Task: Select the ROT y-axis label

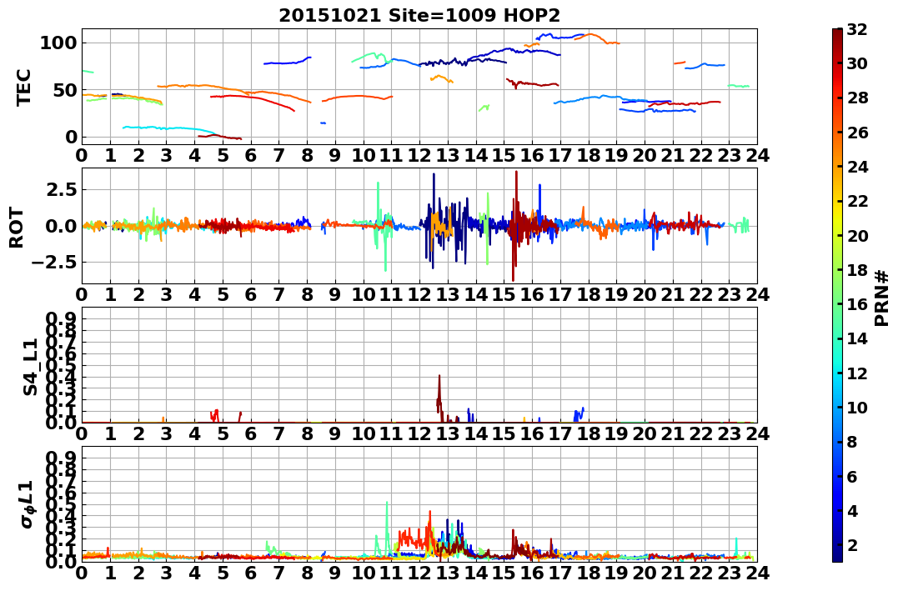Action: pyautogui.click(x=17, y=228)
